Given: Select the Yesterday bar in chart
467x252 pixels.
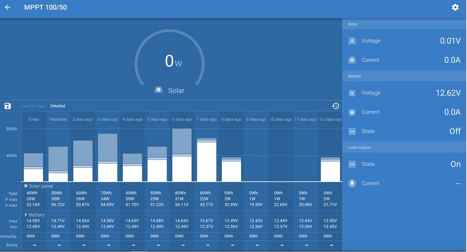Looking at the screenshot, I should click(x=58, y=164).
